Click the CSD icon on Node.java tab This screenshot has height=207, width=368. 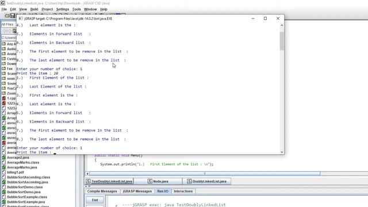click(149, 181)
